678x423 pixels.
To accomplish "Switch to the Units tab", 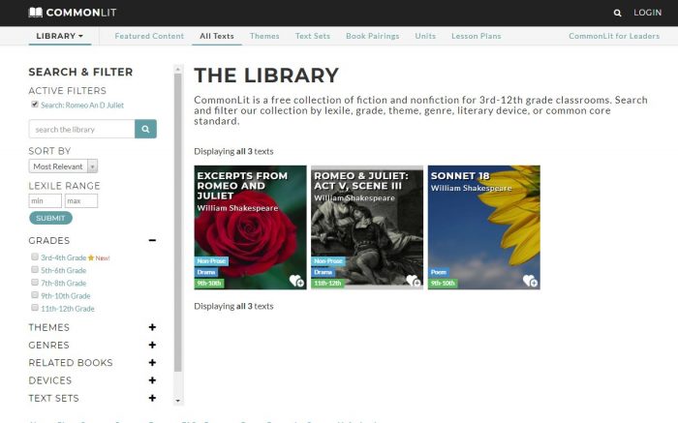I will (x=425, y=36).
